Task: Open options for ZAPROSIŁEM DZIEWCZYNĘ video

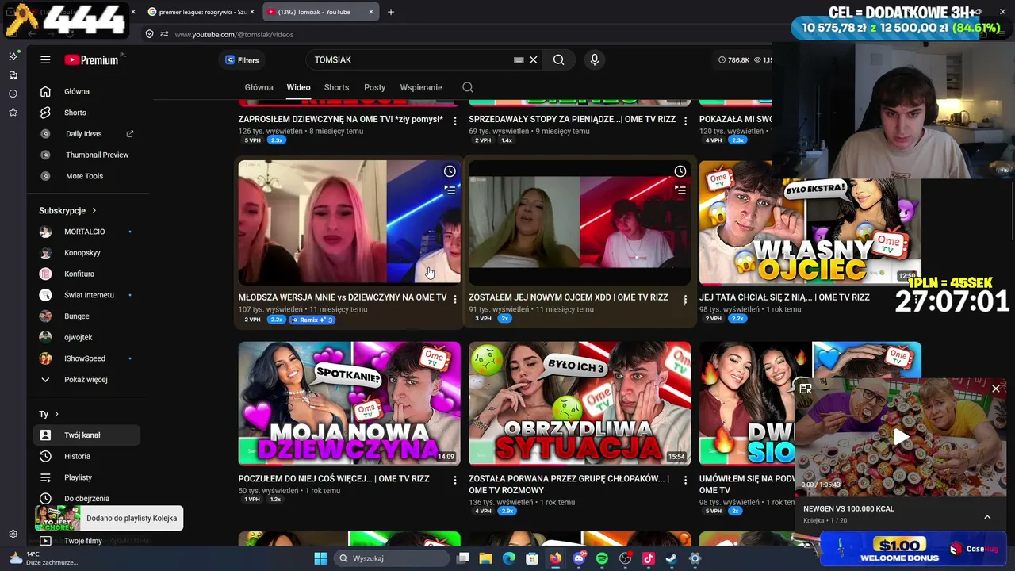Action: tap(455, 121)
